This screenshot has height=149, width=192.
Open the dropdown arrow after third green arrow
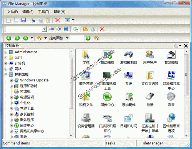pyautogui.click(x=32, y=38)
